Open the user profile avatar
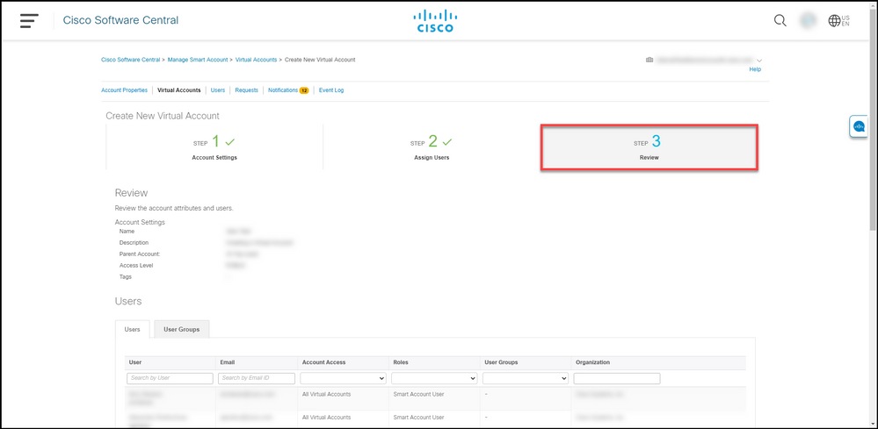The image size is (878, 429). pyautogui.click(x=807, y=21)
